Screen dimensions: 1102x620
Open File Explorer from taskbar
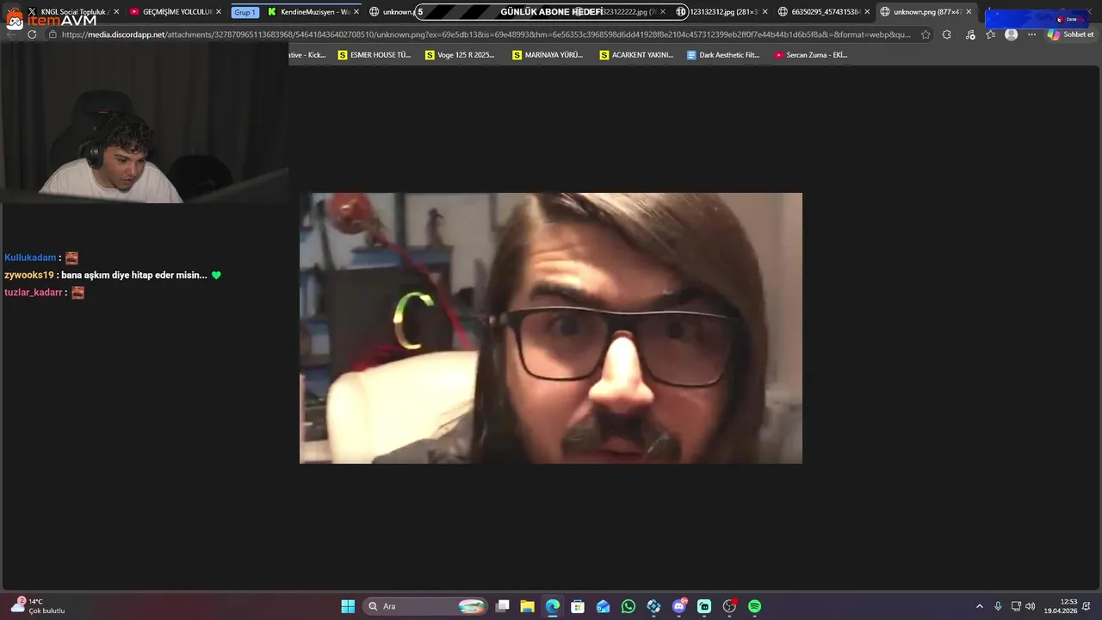pyautogui.click(x=528, y=606)
